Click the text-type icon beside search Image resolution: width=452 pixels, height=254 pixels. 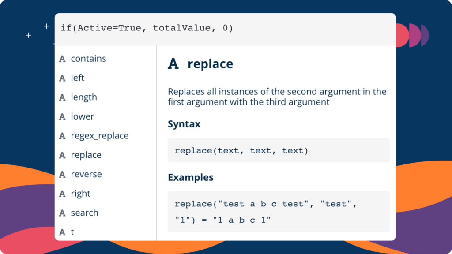point(62,213)
